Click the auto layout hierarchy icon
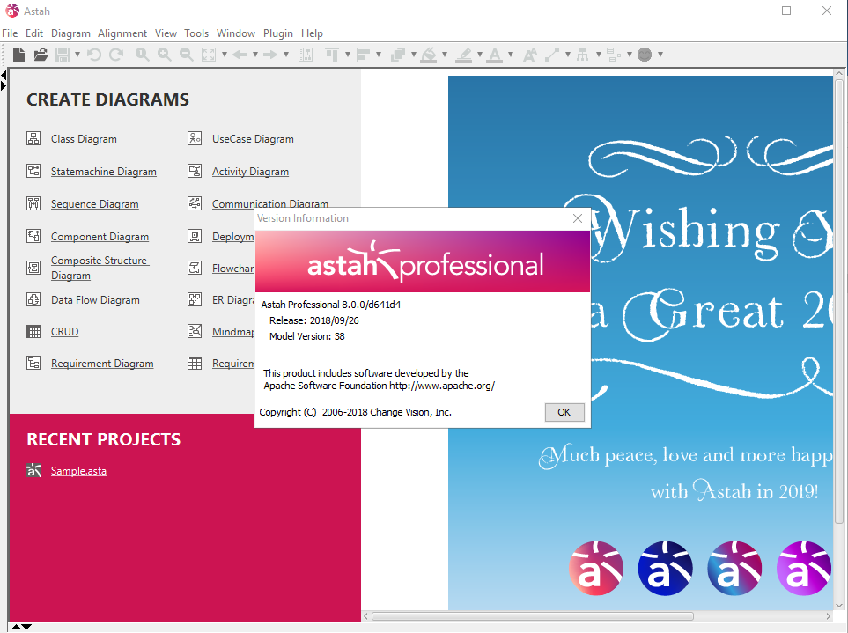Viewport: 848px width, 633px height. pyautogui.click(x=582, y=54)
